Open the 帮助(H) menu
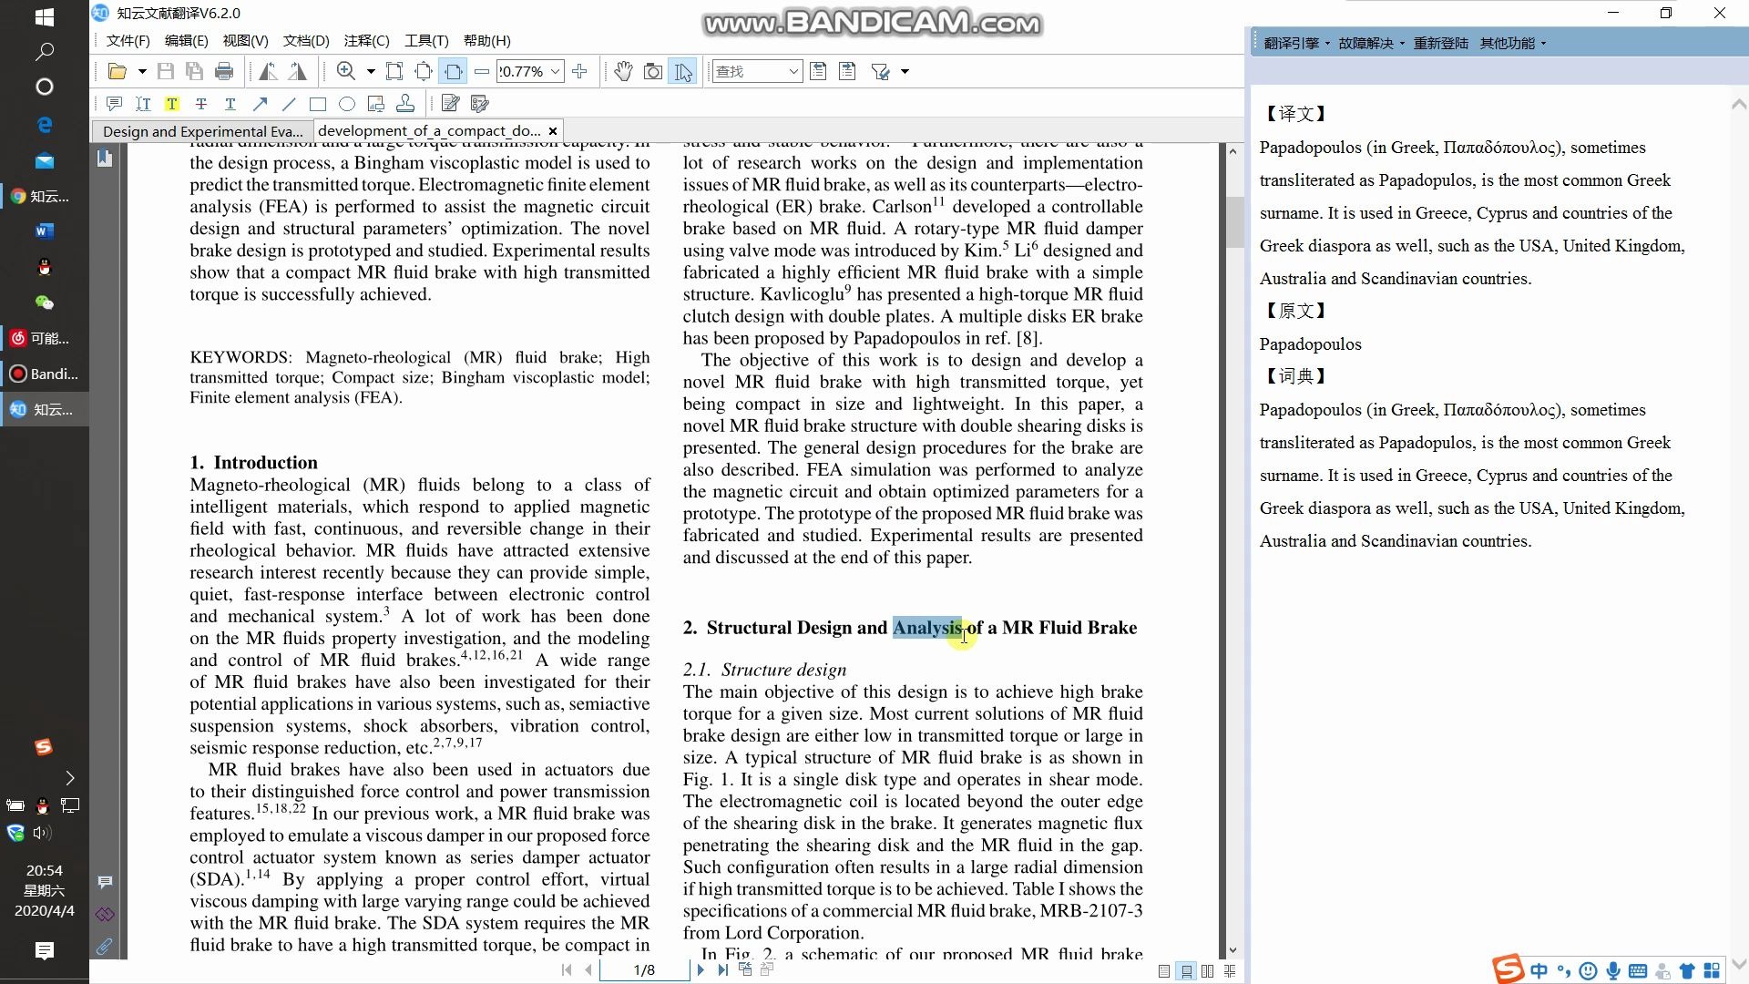The width and height of the screenshot is (1749, 984). (x=486, y=40)
